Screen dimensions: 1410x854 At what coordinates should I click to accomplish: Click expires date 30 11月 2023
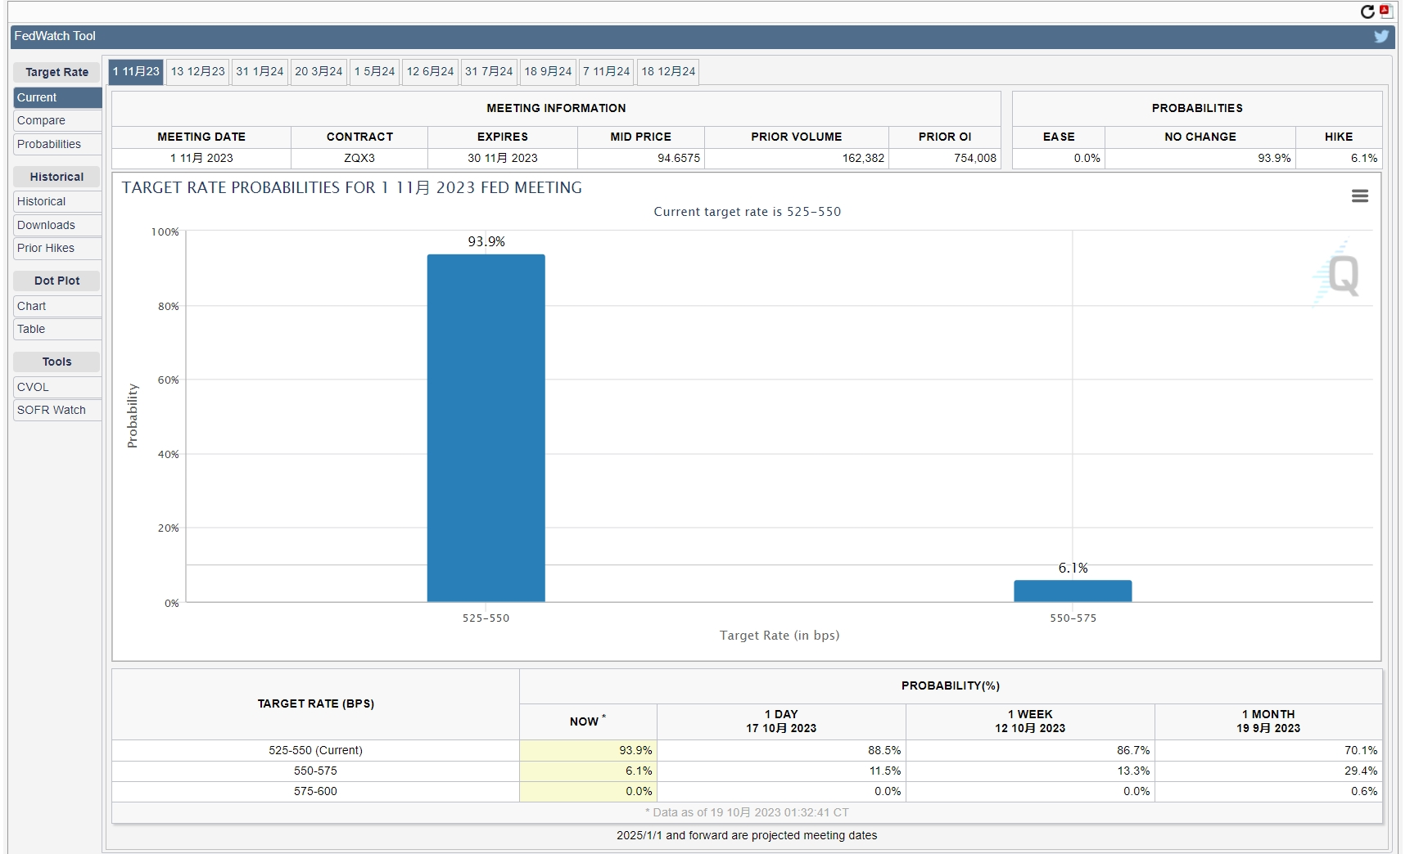503,158
